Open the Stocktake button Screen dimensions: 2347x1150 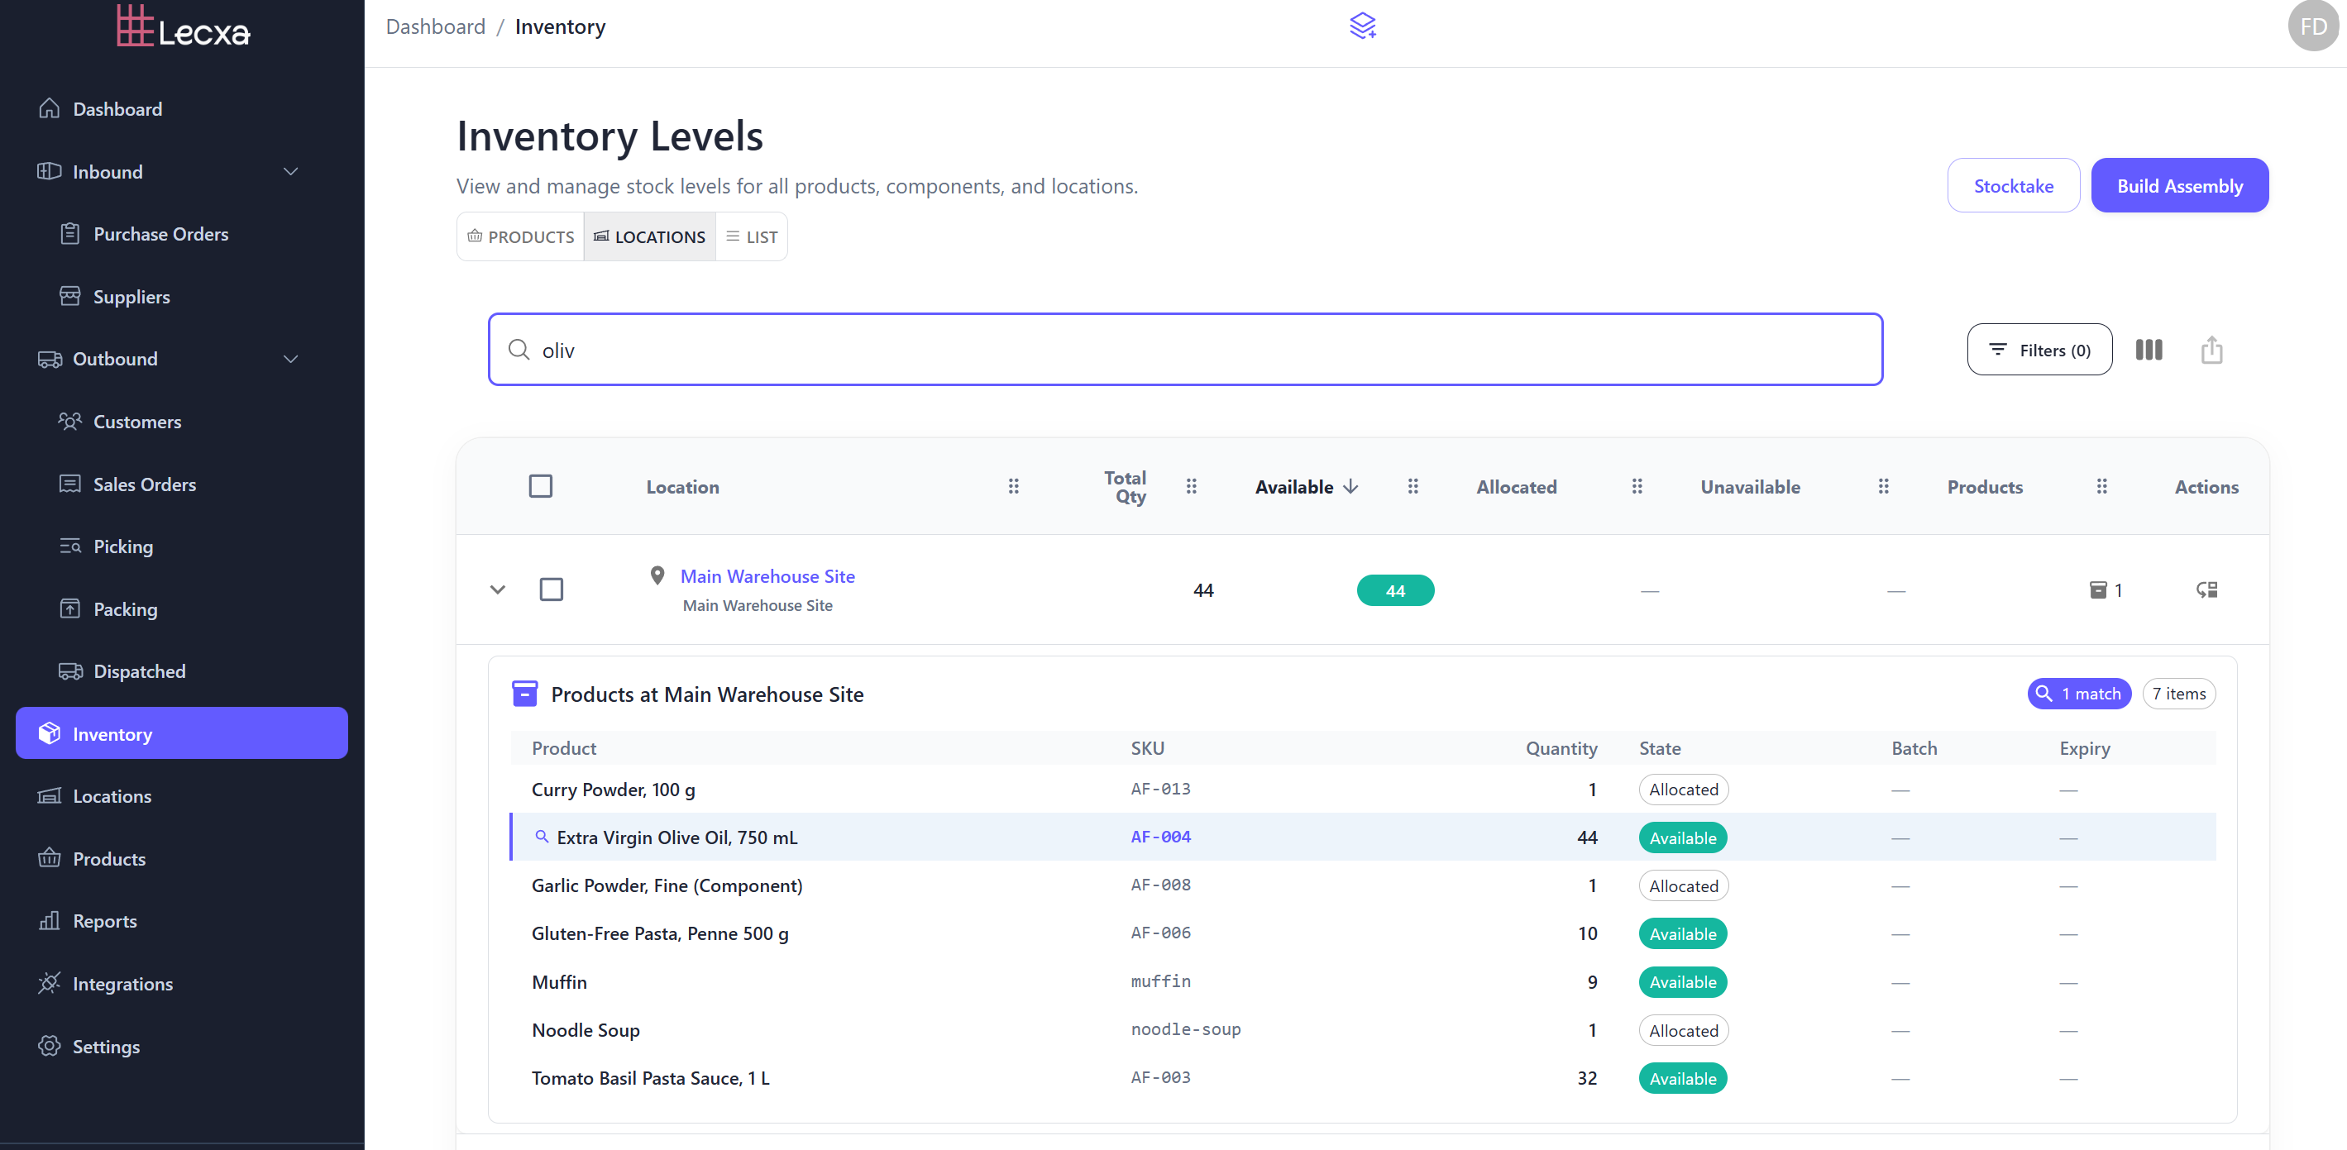(x=2013, y=186)
